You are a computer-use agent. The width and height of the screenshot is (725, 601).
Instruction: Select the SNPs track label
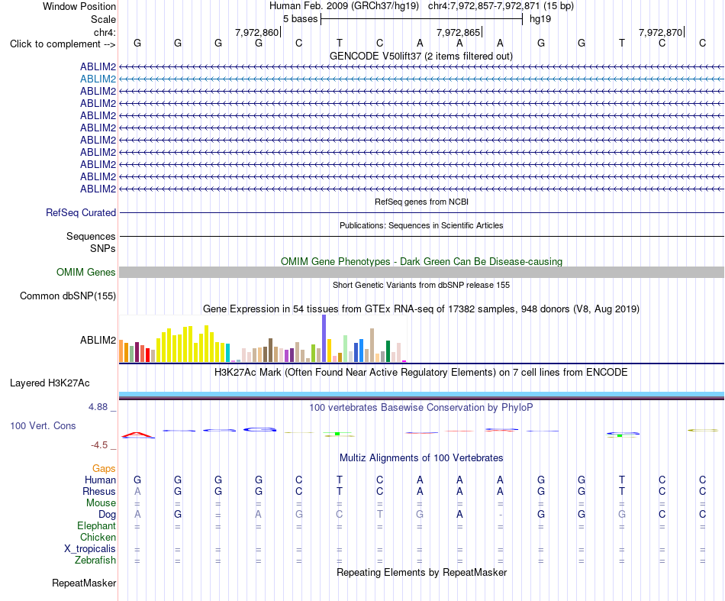click(103, 248)
